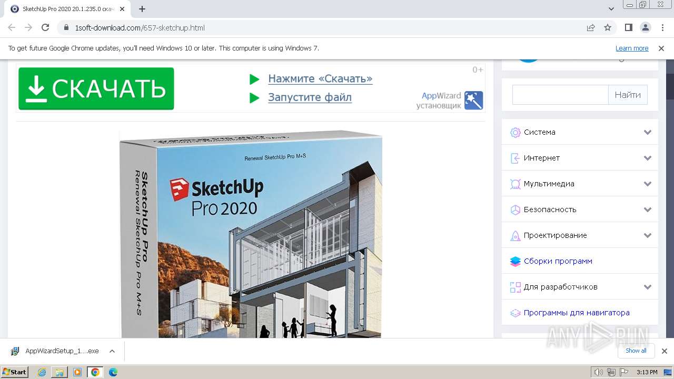
Task: Select the Система menu label
Action: click(540, 132)
